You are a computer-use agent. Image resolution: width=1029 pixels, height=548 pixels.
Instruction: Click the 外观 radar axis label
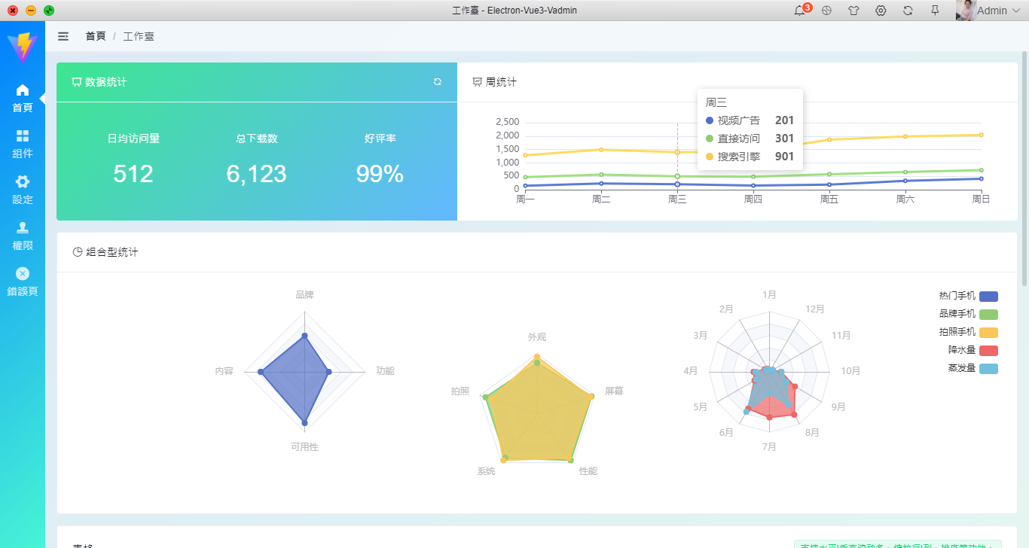(537, 337)
